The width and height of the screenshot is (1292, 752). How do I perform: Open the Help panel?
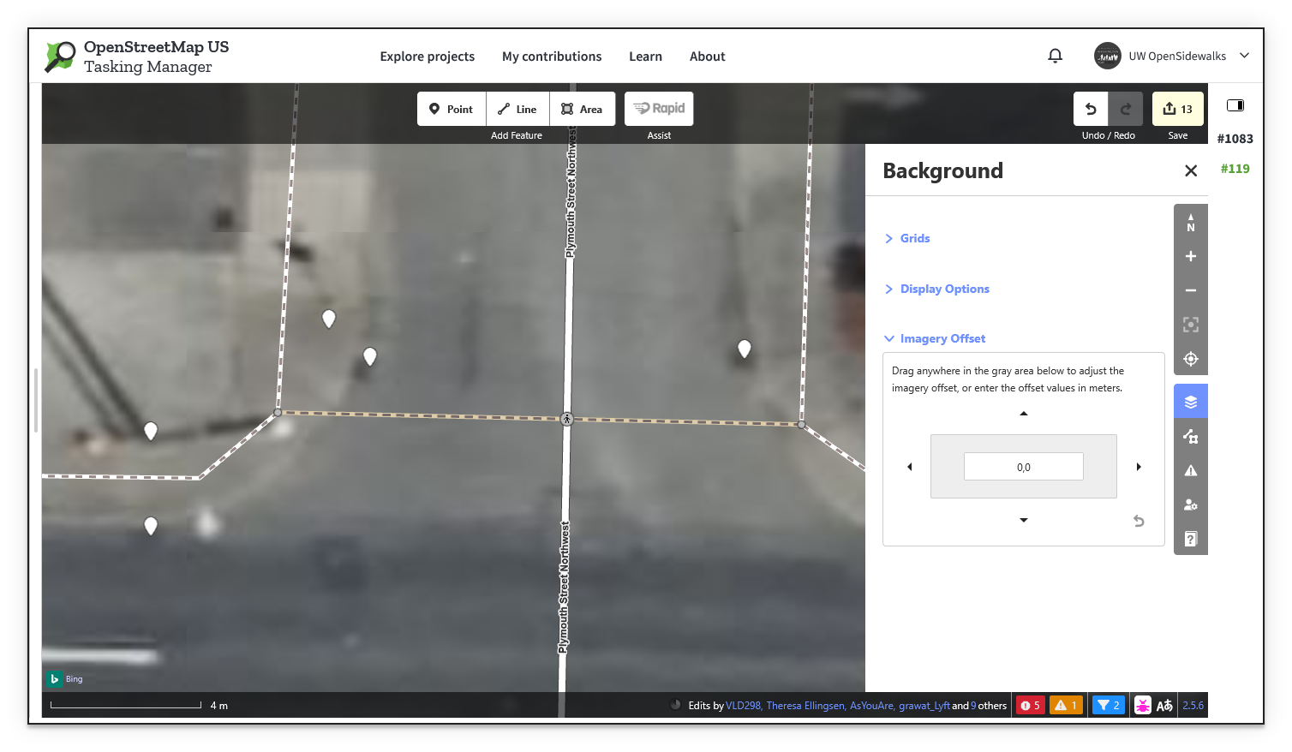(x=1190, y=538)
